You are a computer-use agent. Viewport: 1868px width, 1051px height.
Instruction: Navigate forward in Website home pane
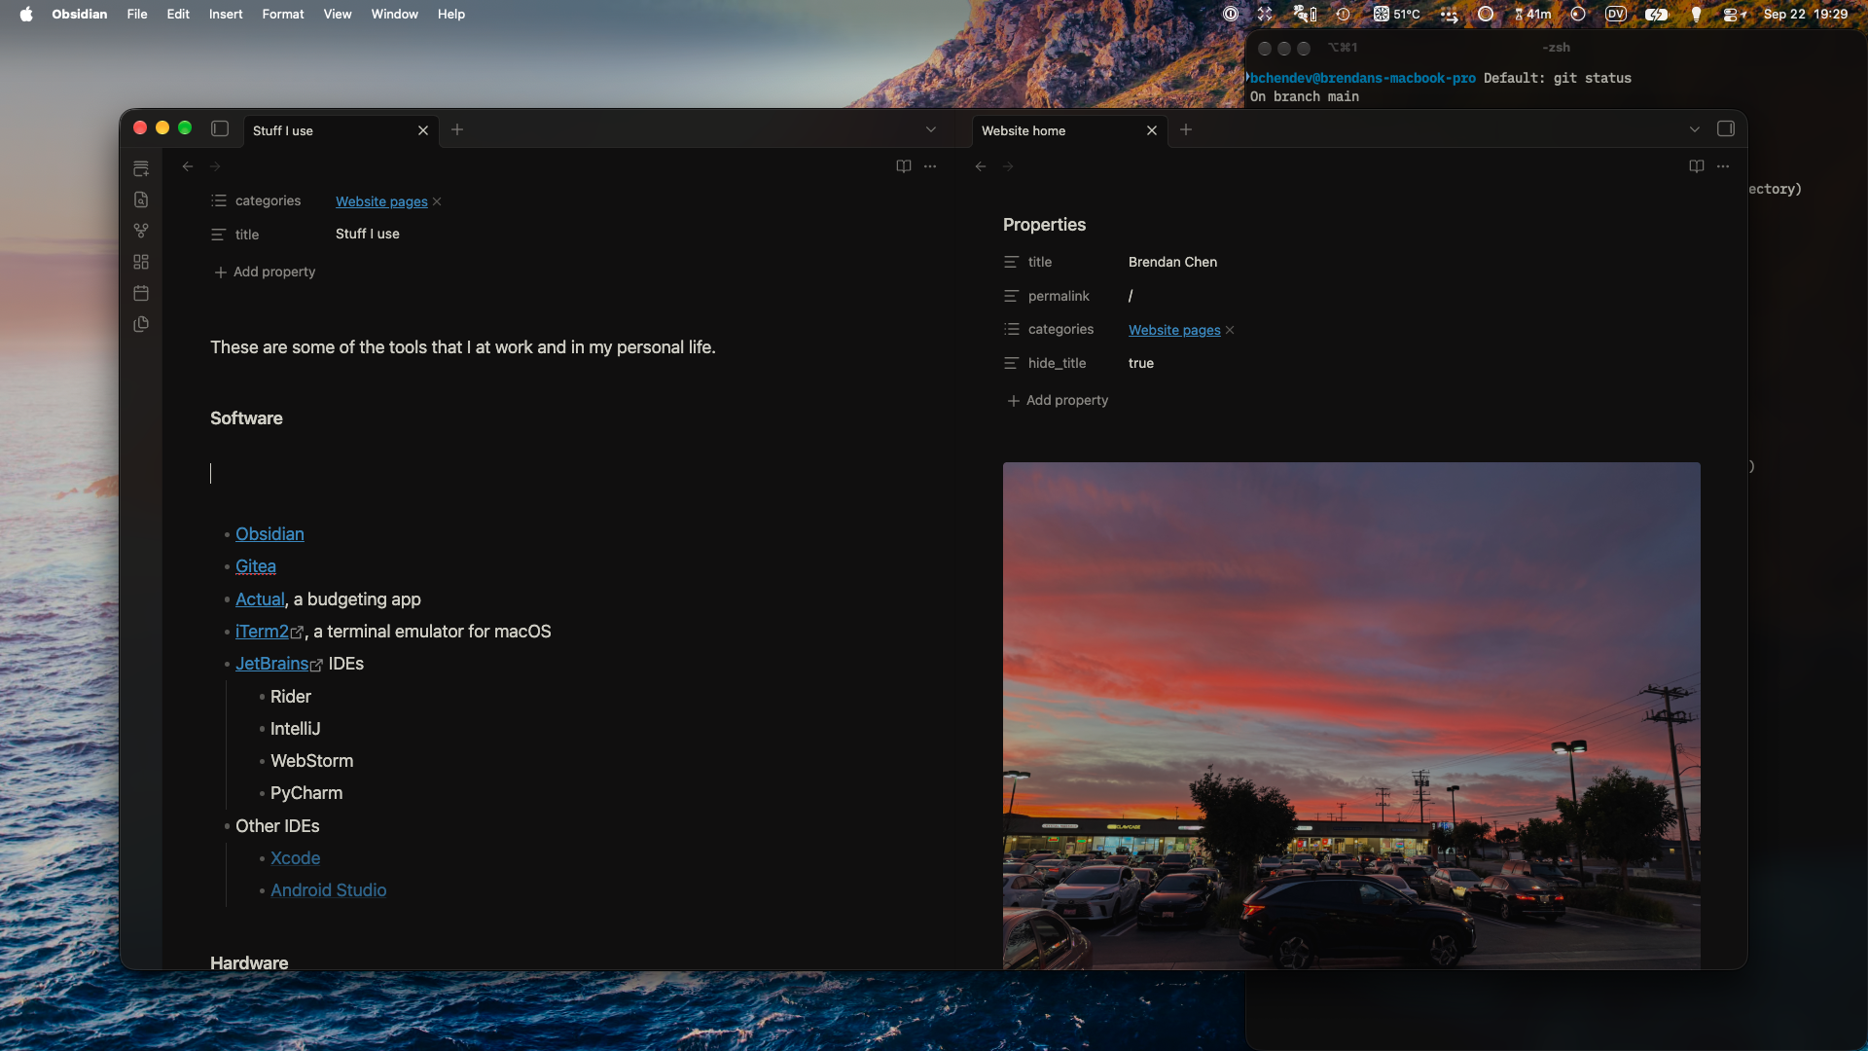point(1008,166)
